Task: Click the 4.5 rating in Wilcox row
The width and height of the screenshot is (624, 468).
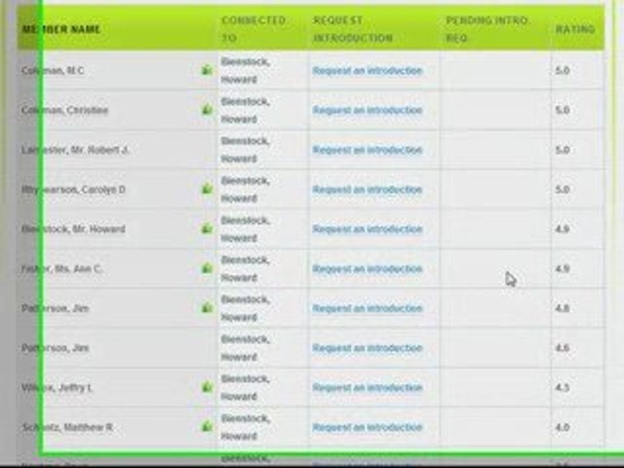Action: 562,387
